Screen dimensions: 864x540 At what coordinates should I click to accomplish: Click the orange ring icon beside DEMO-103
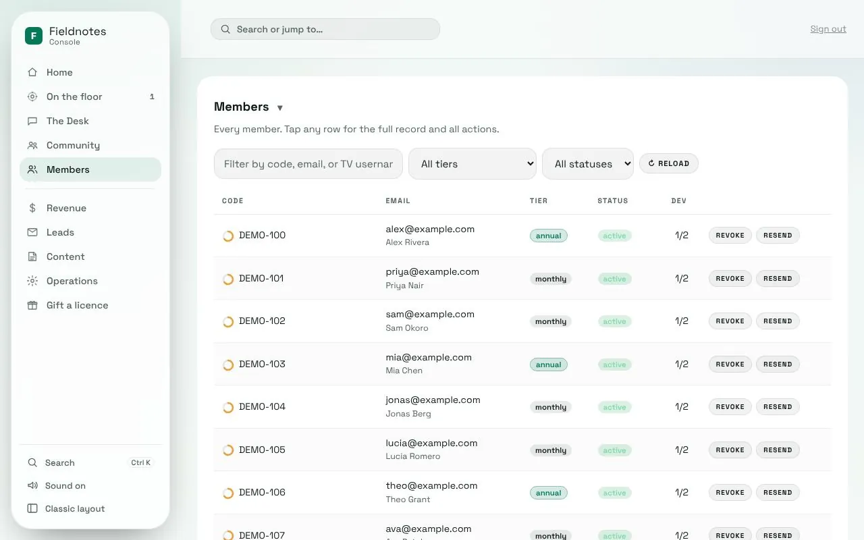228,364
